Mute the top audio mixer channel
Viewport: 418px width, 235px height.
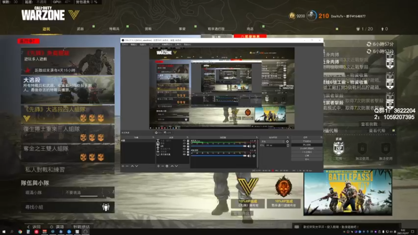click(249, 146)
